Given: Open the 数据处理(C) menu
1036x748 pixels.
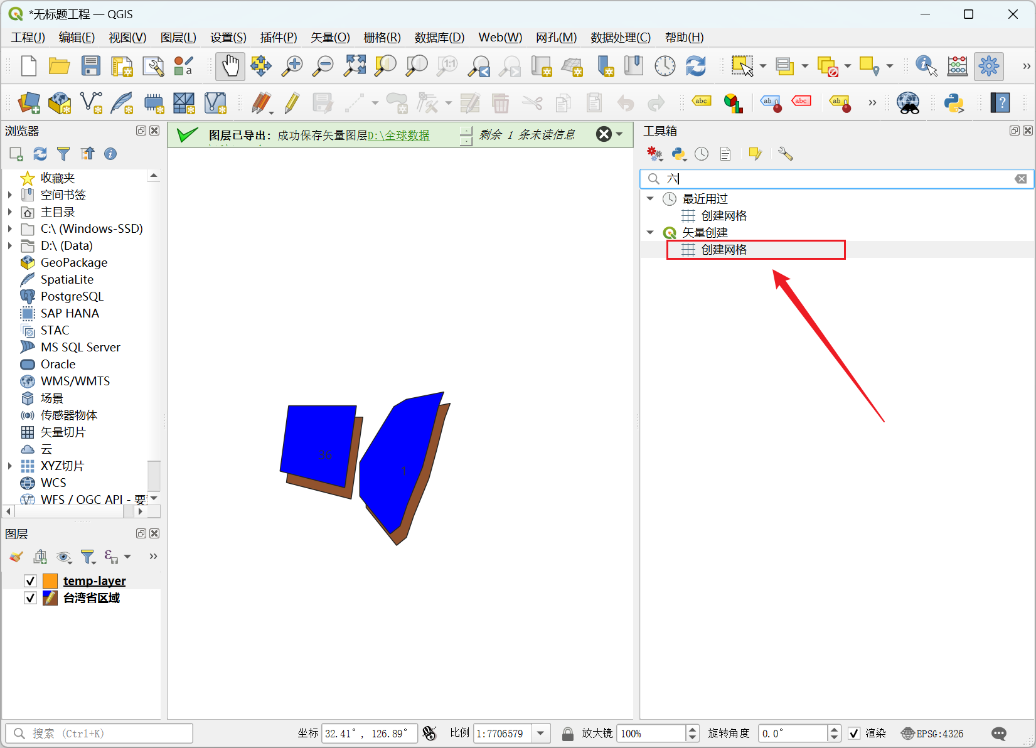Looking at the screenshot, I should coord(621,38).
